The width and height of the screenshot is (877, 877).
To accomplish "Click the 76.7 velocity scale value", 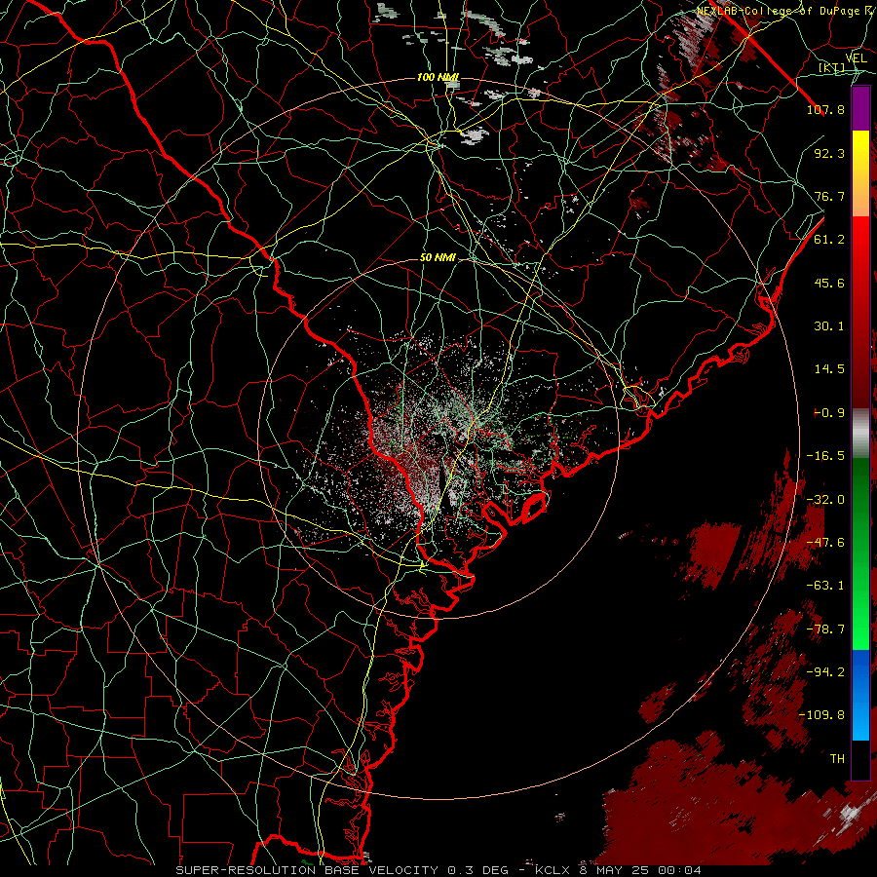I will click(x=829, y=196).
